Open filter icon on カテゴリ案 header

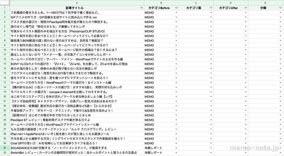211,8
